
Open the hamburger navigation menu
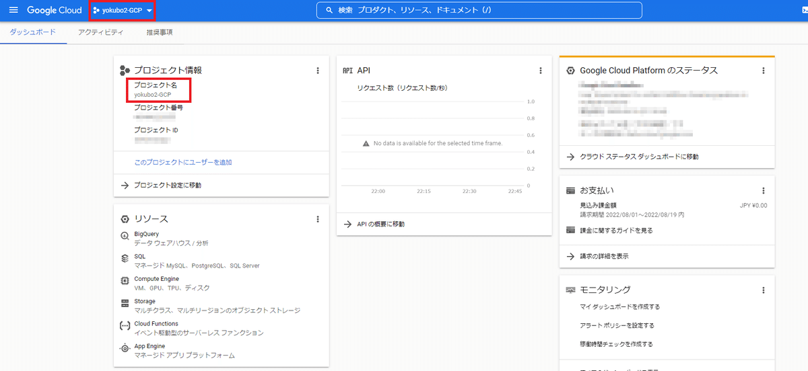tap(13, 10)
